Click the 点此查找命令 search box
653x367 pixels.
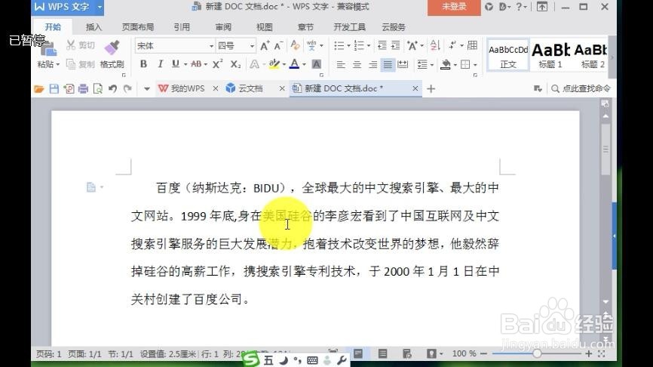(x=581, y=88)
